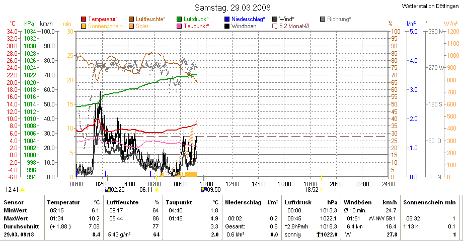This screenshot has height=241, width=463.
Task: Click the date heading Samstag, 29.03.2008
Action: point(232,8)
